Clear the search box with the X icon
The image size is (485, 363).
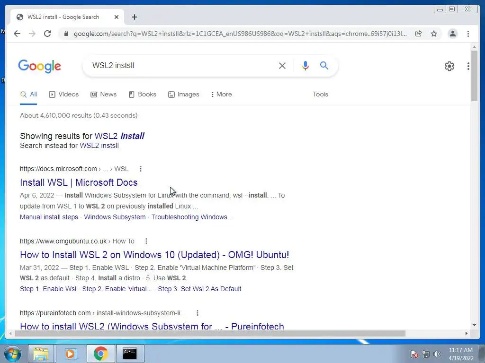[x=282, y=65]
